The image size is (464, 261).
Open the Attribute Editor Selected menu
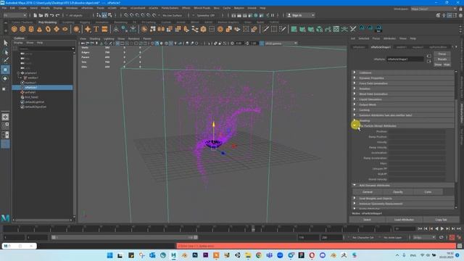[x=364, y=38]
